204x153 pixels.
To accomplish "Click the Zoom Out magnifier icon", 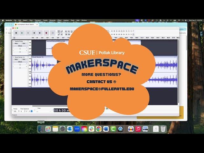I will 69,32.
